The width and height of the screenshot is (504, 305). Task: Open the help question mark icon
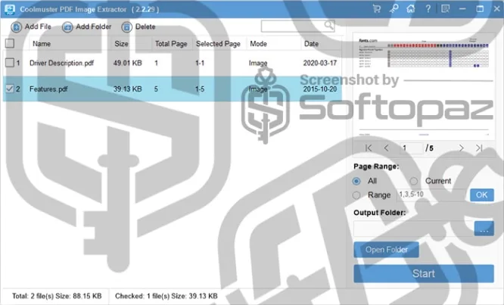point(428,9)
